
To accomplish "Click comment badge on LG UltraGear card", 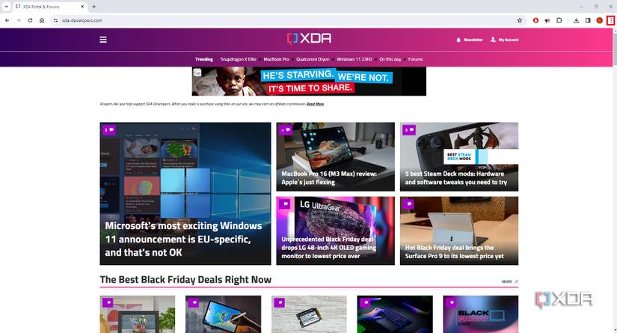I will pyautogui.click(x=286, y=204).
